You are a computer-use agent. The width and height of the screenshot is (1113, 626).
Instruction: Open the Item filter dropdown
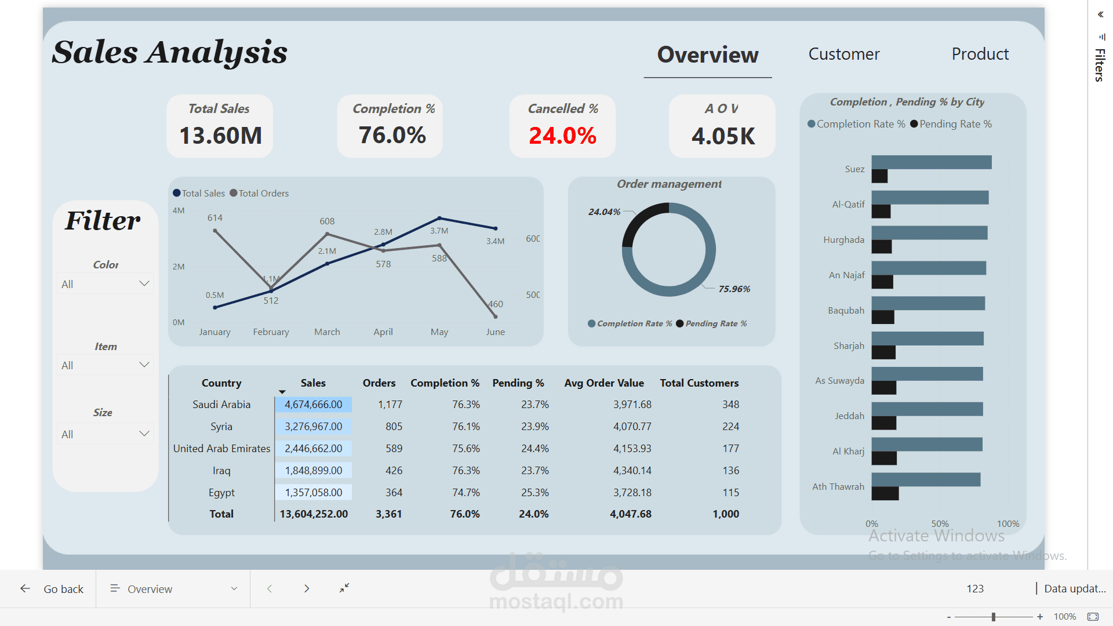pyautogui.click(x=106, y=365)
